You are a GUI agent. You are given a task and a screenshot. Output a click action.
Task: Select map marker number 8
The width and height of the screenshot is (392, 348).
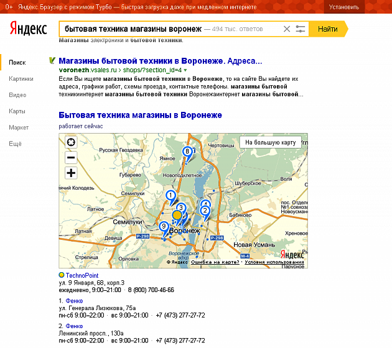click(x=187, y=152)
